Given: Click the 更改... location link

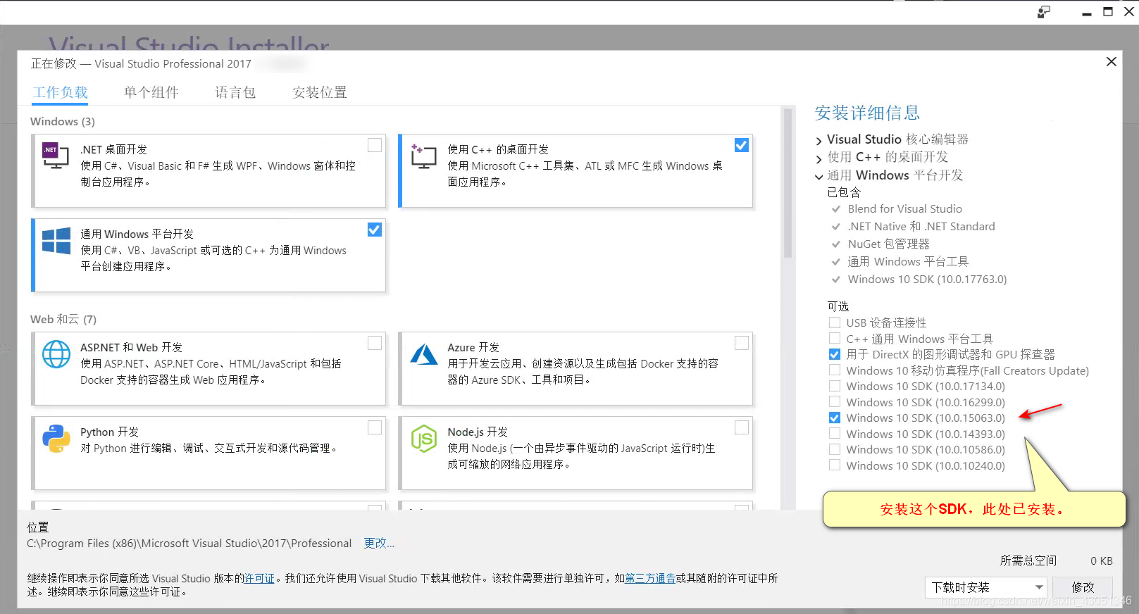Looking at the screenshot, I should tap(379, 544).
